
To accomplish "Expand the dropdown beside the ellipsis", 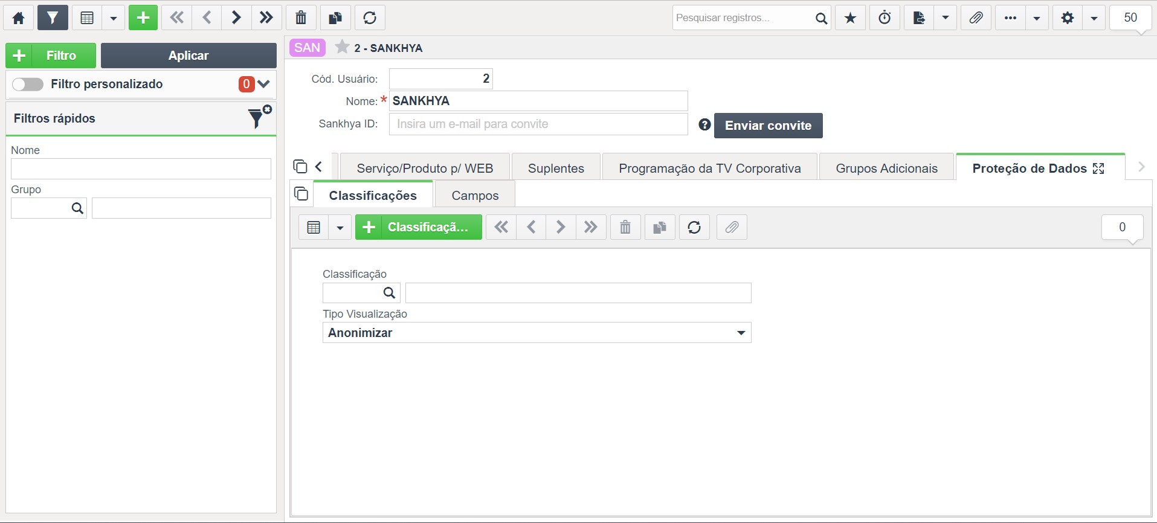I will (1037, 18).
